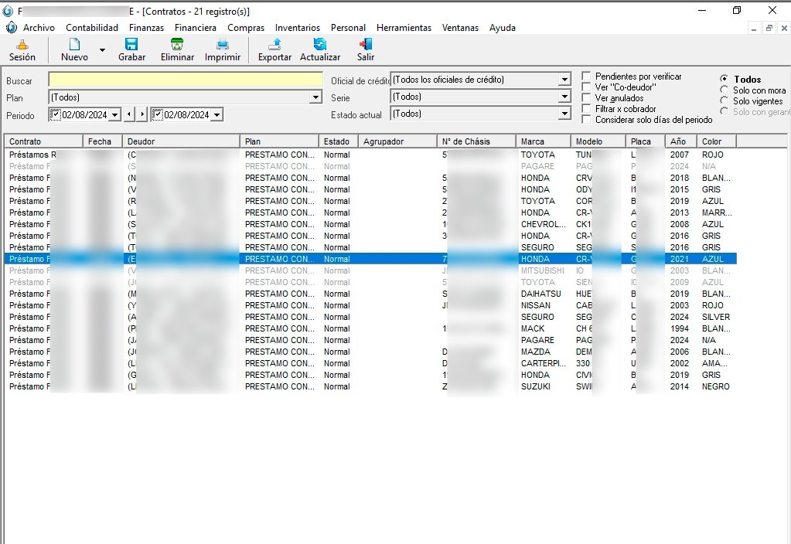
Task: Toggle Filtrar x cobrador checkbox
Action: 587,109
